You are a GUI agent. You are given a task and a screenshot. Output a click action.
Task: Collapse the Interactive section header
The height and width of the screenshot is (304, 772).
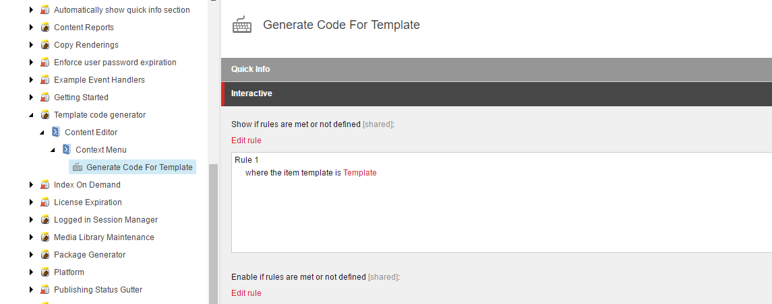tap(497, 93)
